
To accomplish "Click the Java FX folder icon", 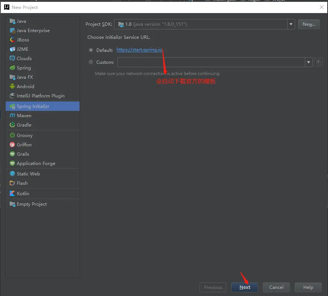I will click(x=12, y=77).
